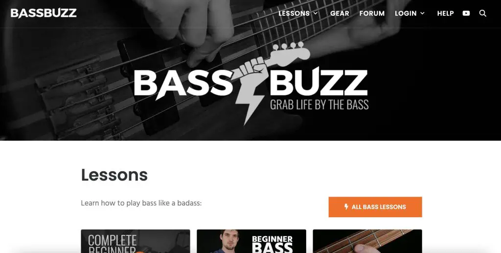Click the Learn how to play bass text

141,203
